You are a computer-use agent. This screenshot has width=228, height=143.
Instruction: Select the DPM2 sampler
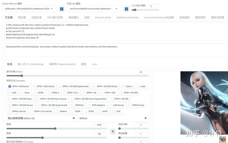(x=39, y=93)
